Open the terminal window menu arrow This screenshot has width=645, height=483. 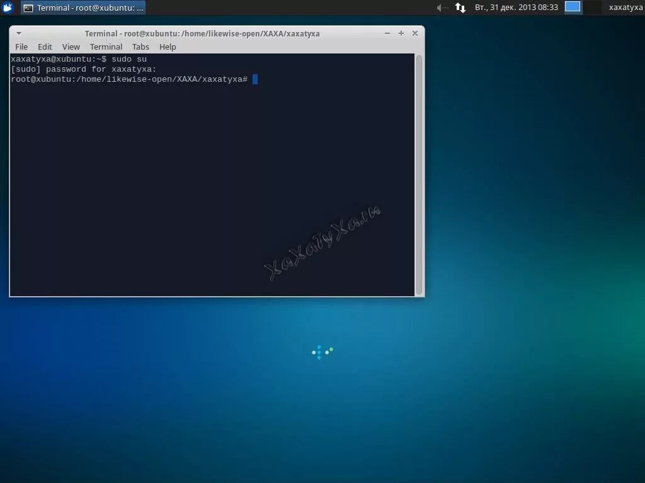coord(19,33)
